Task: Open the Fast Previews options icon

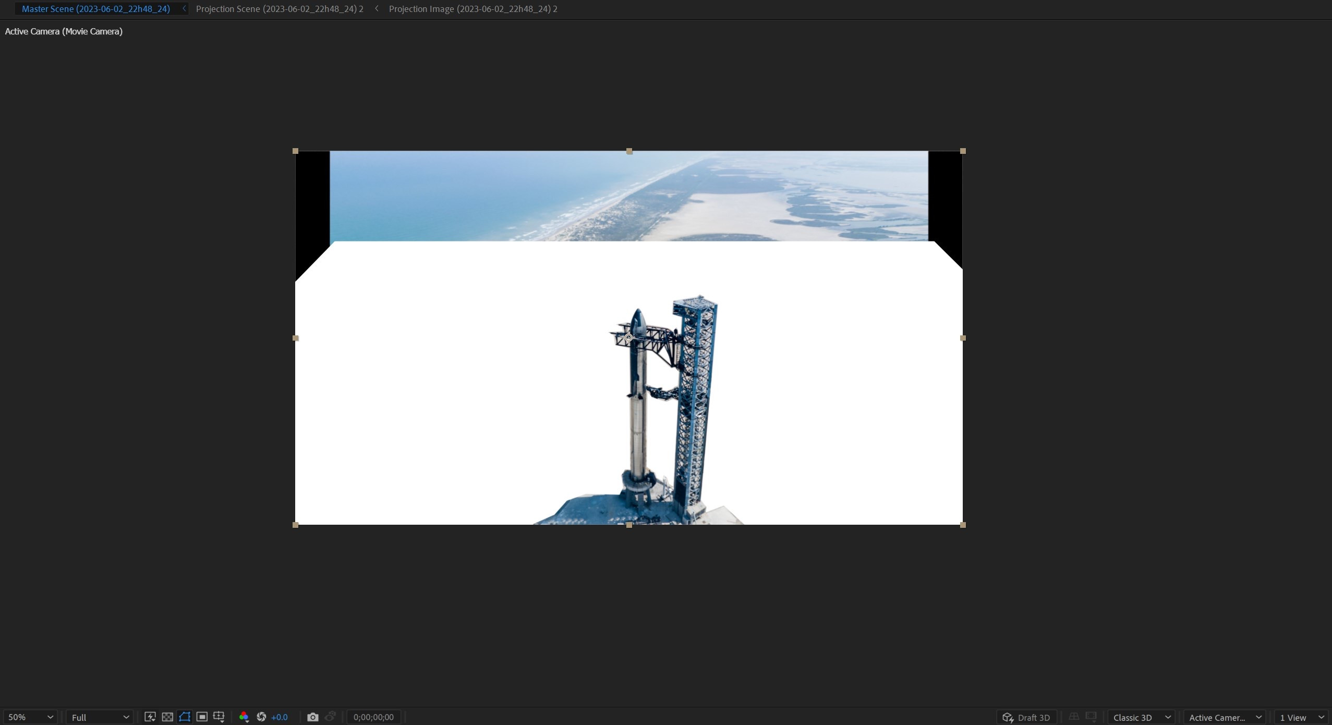Action: click(150, 717)
